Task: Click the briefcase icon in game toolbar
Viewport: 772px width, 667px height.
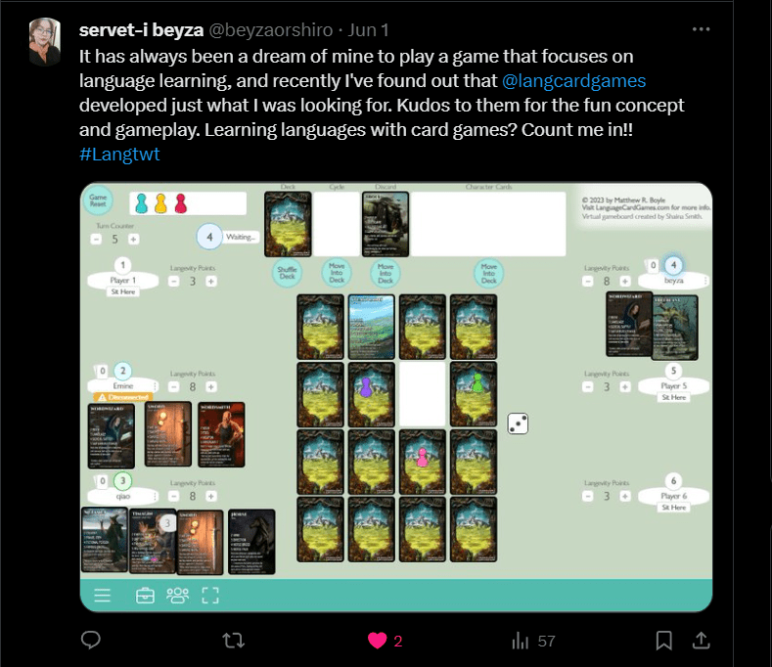Action: (x=145, y=596)
